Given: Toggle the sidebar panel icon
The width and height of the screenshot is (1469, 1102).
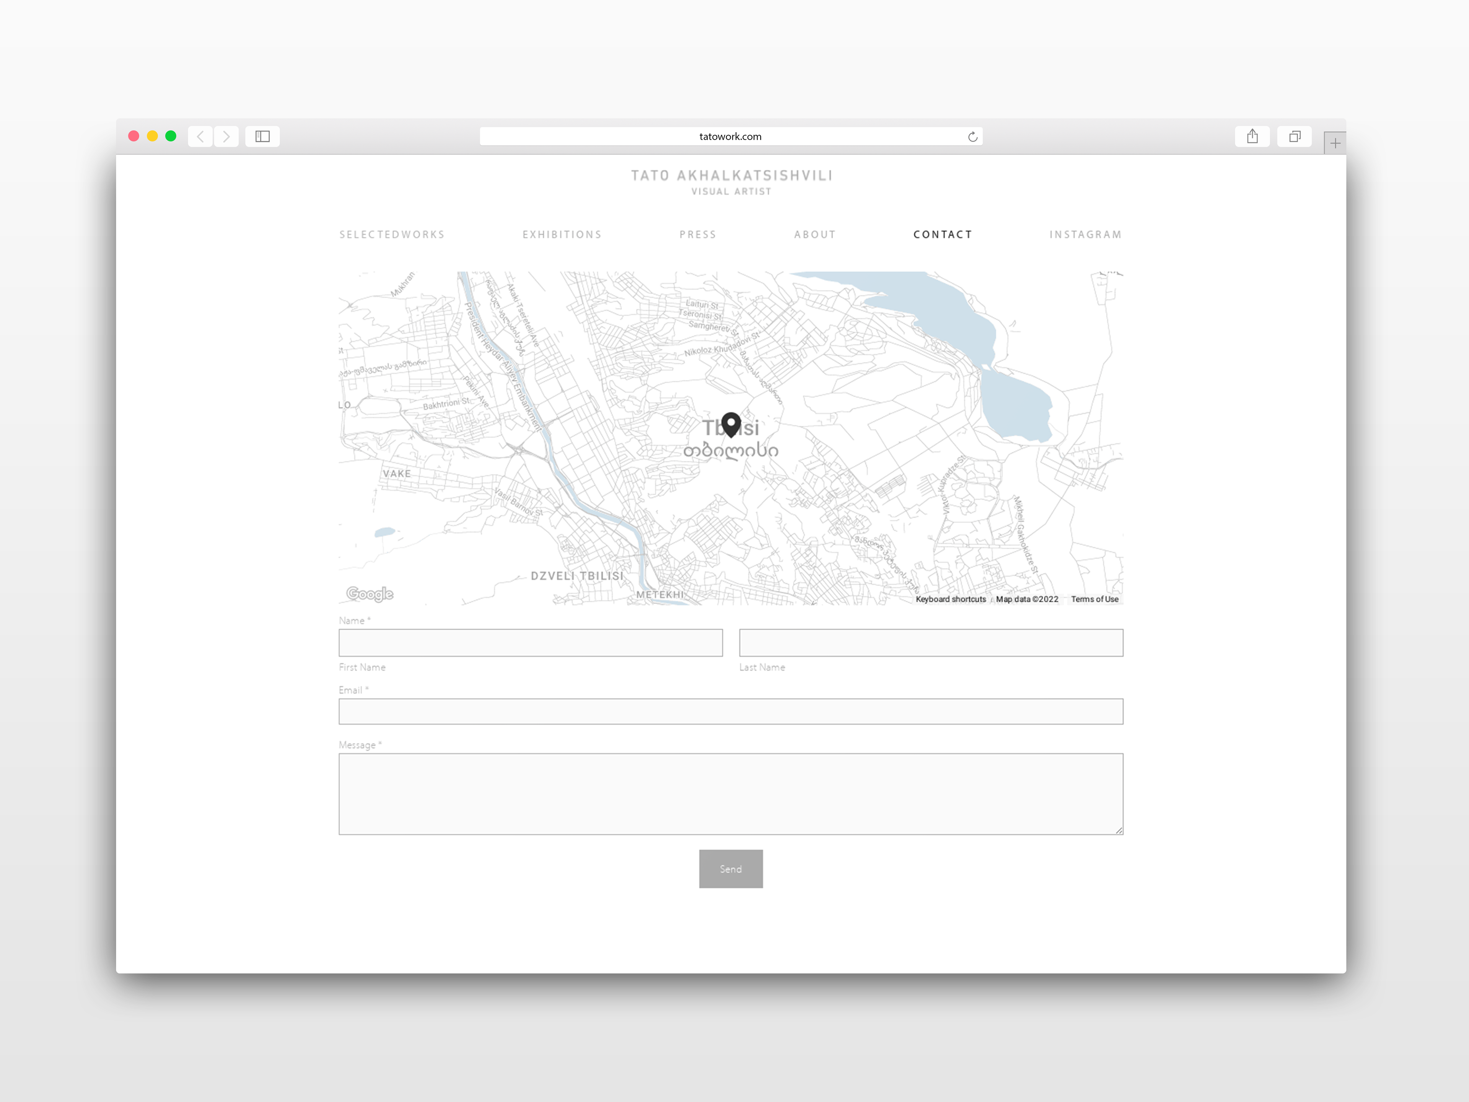Looking at the screenshot, I should pos(262,136).
